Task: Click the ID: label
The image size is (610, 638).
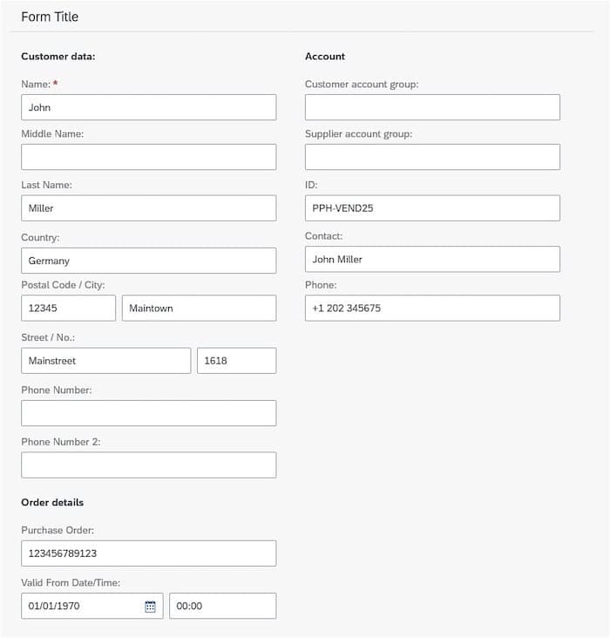Action: pos(311,185)
